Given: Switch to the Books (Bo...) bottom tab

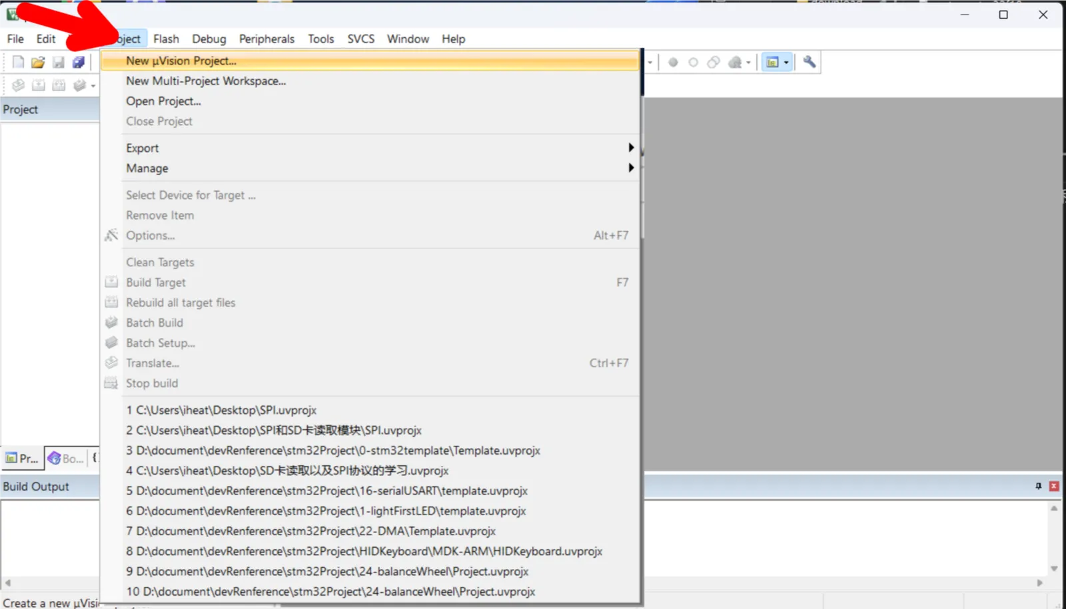Looking at the screenshot, I should [65, 458].
